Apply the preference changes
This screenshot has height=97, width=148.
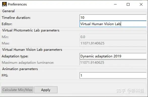46,90
